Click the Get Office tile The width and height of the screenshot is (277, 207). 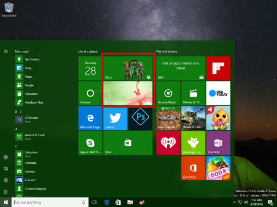pyautogui.click(x=193, y=168)
